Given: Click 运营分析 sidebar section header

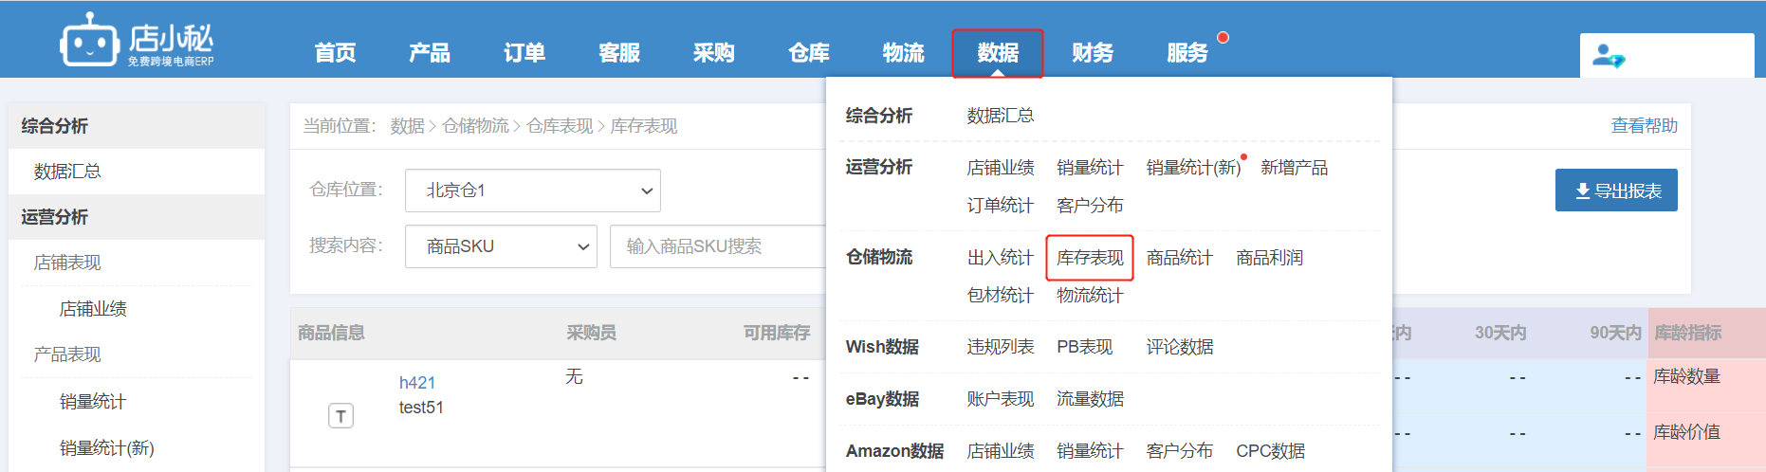Looking at the screenshot, I should [137, 217].
